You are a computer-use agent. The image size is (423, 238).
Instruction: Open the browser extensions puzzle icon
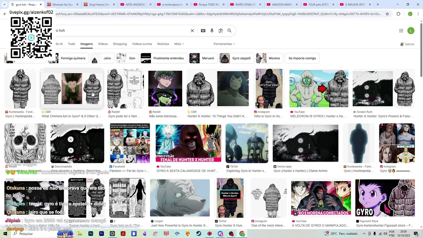click(398, 14)
